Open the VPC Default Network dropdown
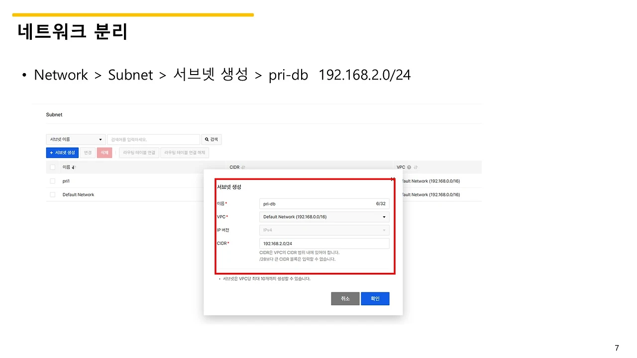Viewport: 637px width, 358px height. click(x=324, y=217)
